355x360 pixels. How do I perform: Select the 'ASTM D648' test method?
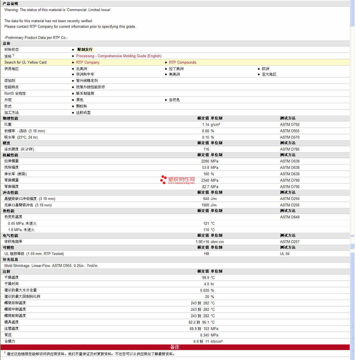click(x=290, y=217)
